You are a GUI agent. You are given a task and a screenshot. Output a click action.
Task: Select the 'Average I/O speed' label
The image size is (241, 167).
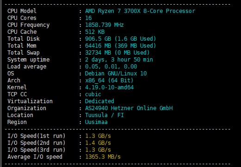pyautogui.click(x=35, y=157)
